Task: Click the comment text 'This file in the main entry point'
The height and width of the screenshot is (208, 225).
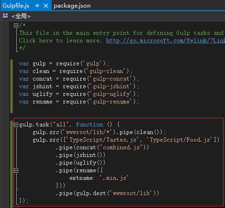Action: [x=74, y=33]
